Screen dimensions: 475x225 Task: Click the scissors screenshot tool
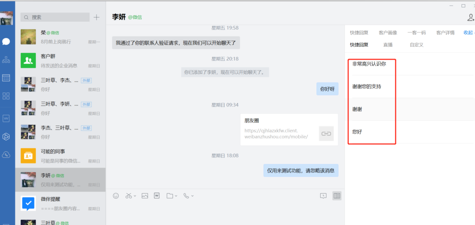(x=129, y=196)
